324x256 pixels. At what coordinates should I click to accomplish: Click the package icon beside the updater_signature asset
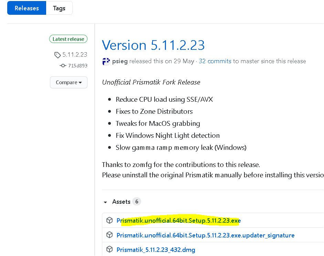(x=109, y=235)
